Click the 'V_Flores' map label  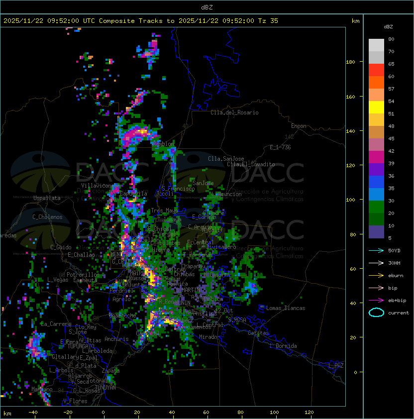(x=75, y=402)
